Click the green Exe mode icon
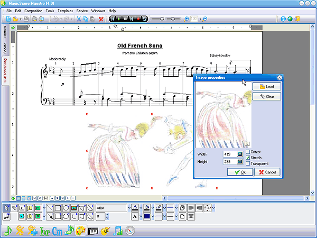This screenshot has height=238, width=317. click(x=45, y=231)
